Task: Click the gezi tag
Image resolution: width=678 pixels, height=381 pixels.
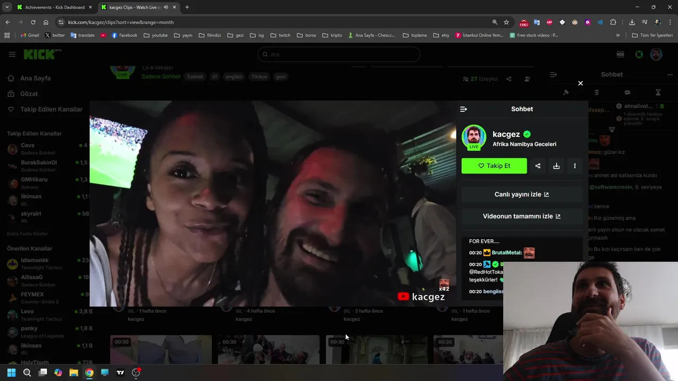Action: pyautogui.click(x=281, y=76)
